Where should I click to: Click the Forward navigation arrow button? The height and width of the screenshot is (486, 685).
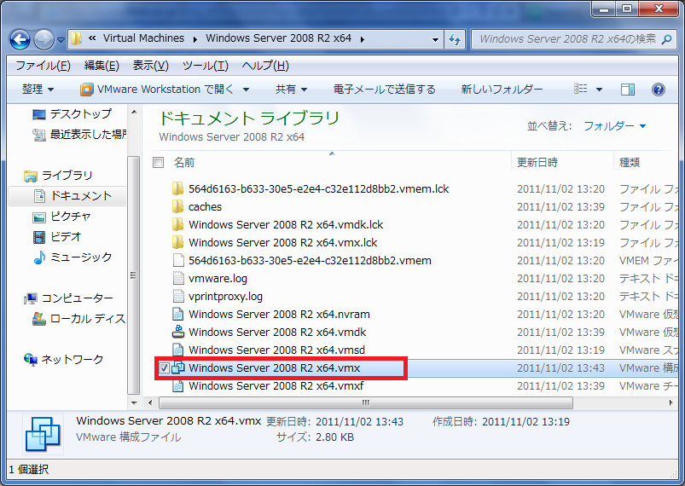44,40
